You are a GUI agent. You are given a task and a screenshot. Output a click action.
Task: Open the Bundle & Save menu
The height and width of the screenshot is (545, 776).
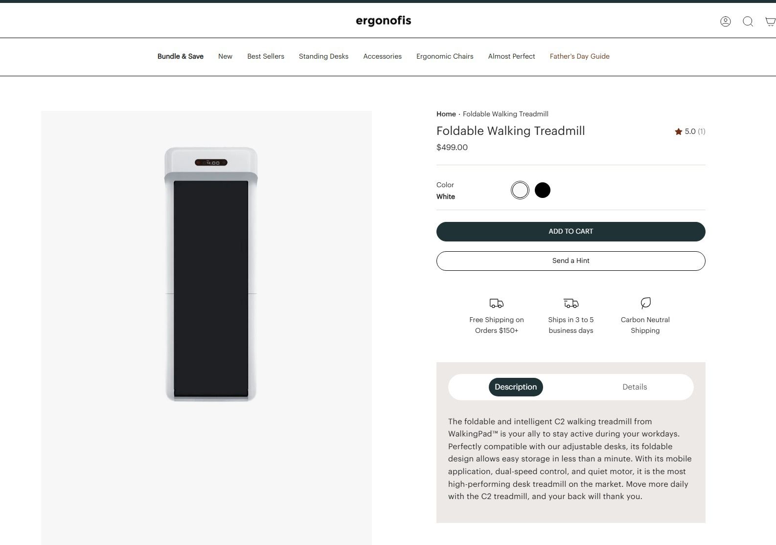tap(180, 56)
